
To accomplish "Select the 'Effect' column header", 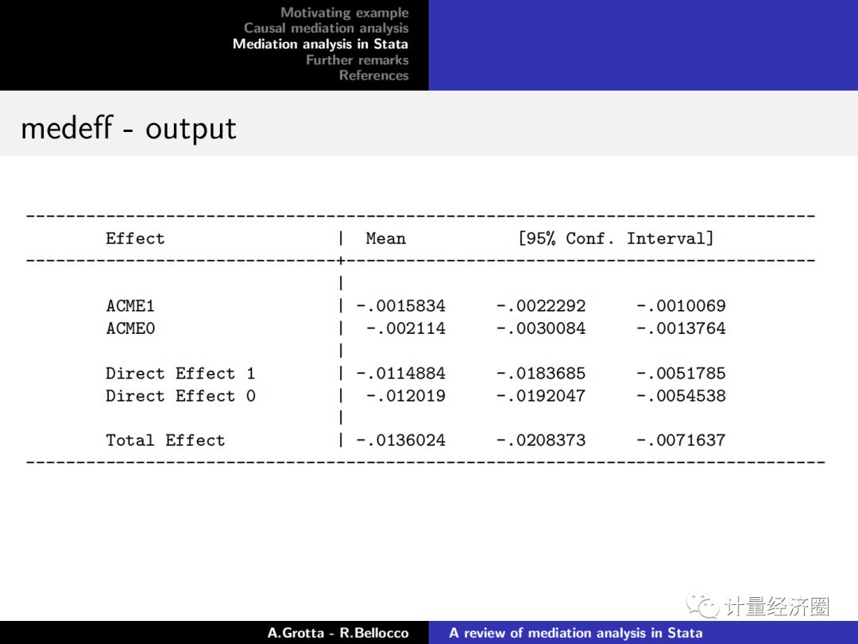I will coord(135,239).
